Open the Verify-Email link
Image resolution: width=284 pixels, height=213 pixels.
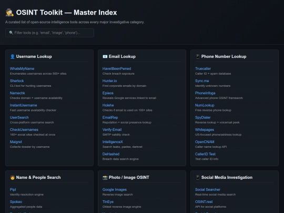pyautogui.click(x=112, y=130)
